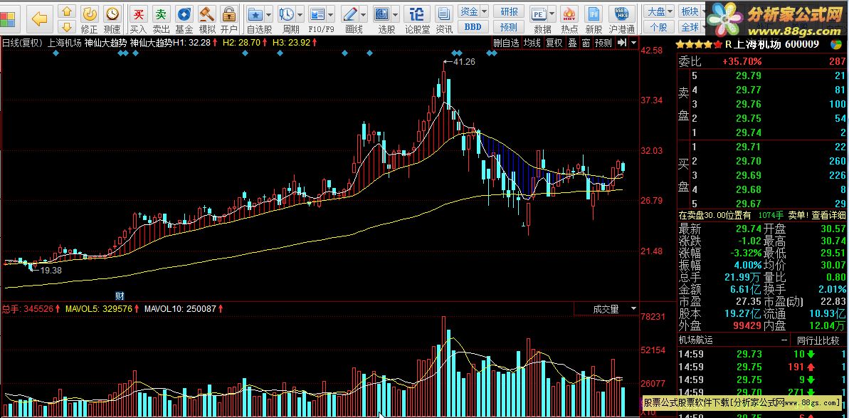Switch to the 机场航运 tab
This screenshot has height=418, width=849.
point(696,340)
